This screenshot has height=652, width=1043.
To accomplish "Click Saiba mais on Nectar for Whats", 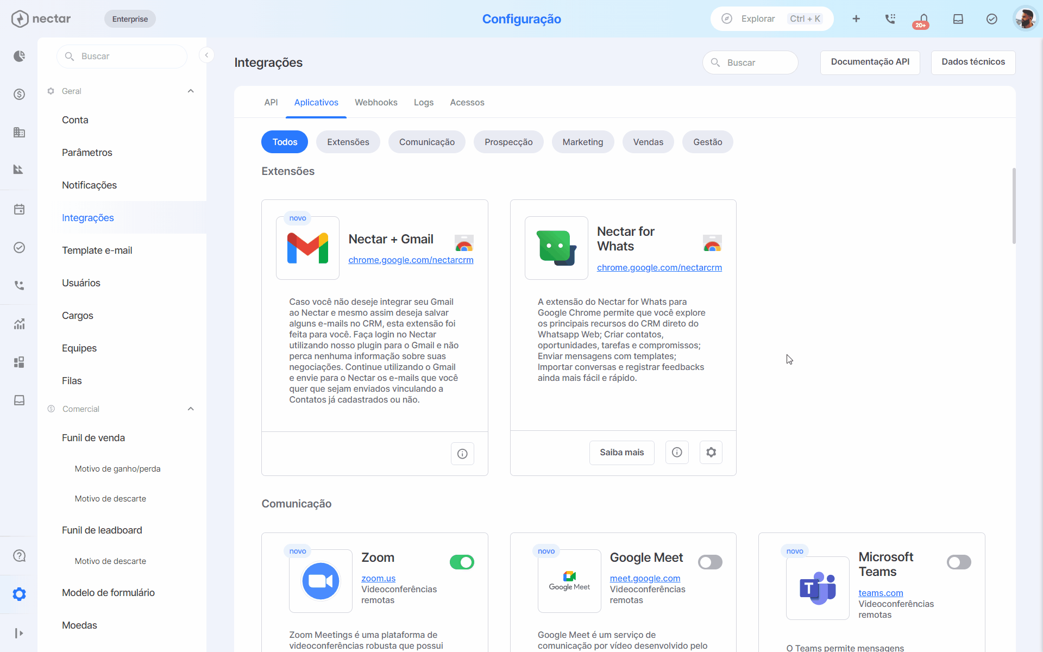I will [622, 452].
